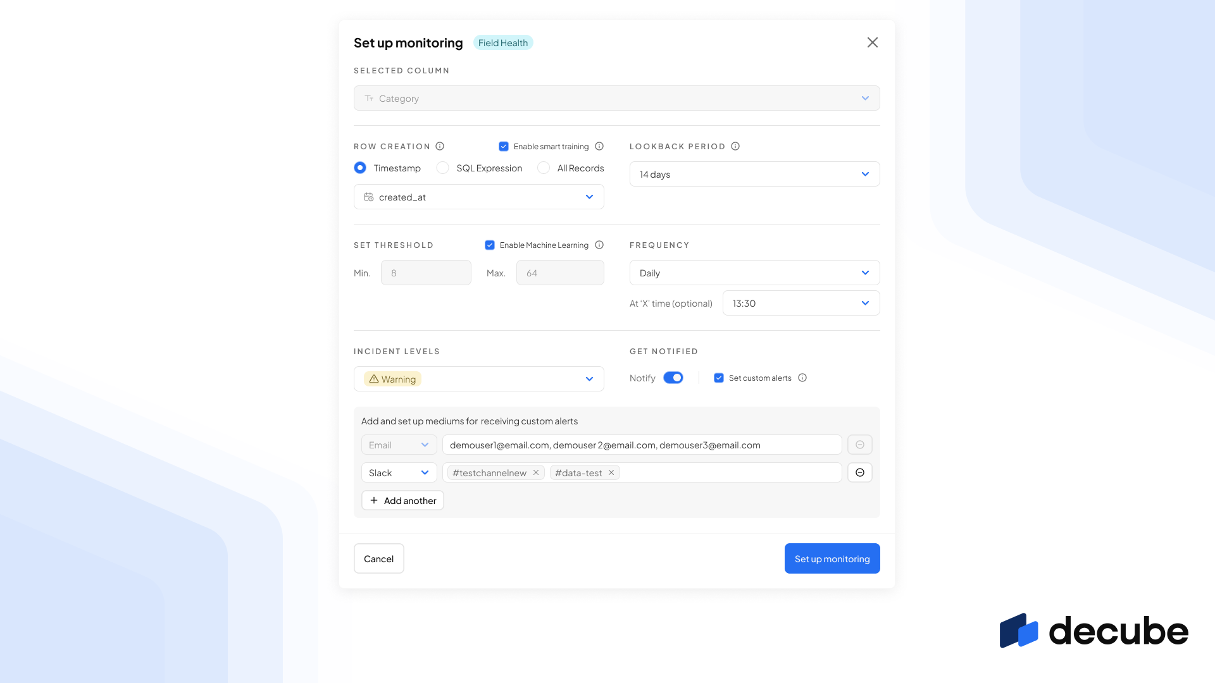Select the All Records radio option

coord(544,168)
